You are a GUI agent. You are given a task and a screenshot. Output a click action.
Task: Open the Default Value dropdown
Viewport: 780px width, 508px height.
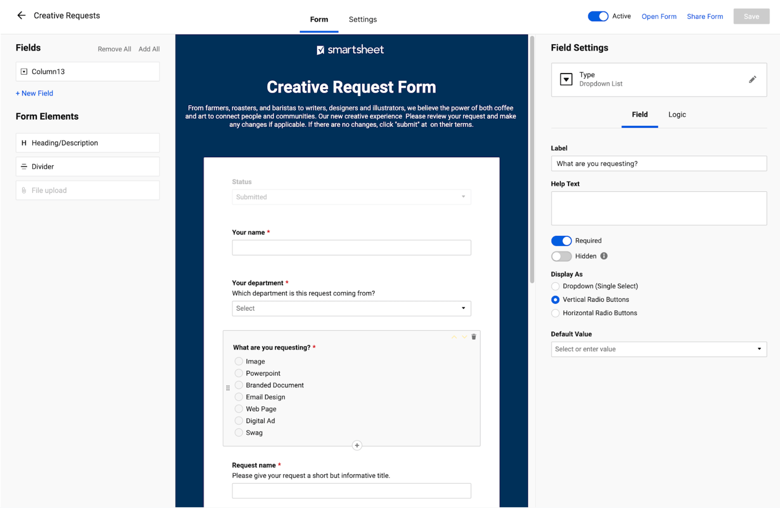(659, 349)
